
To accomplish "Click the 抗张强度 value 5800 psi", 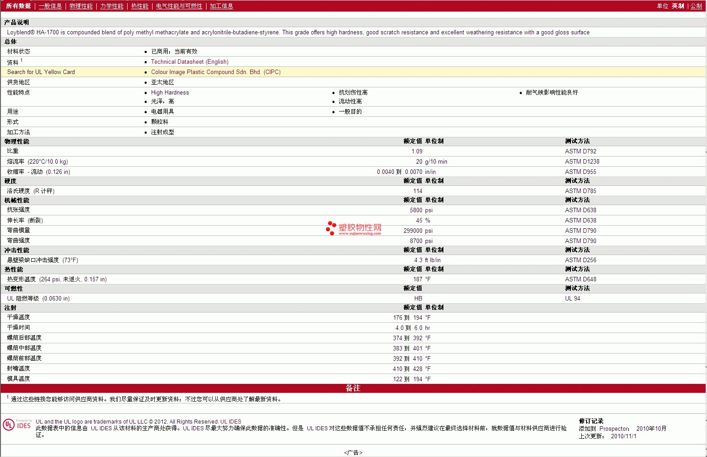I will click(x=421, y=210).
